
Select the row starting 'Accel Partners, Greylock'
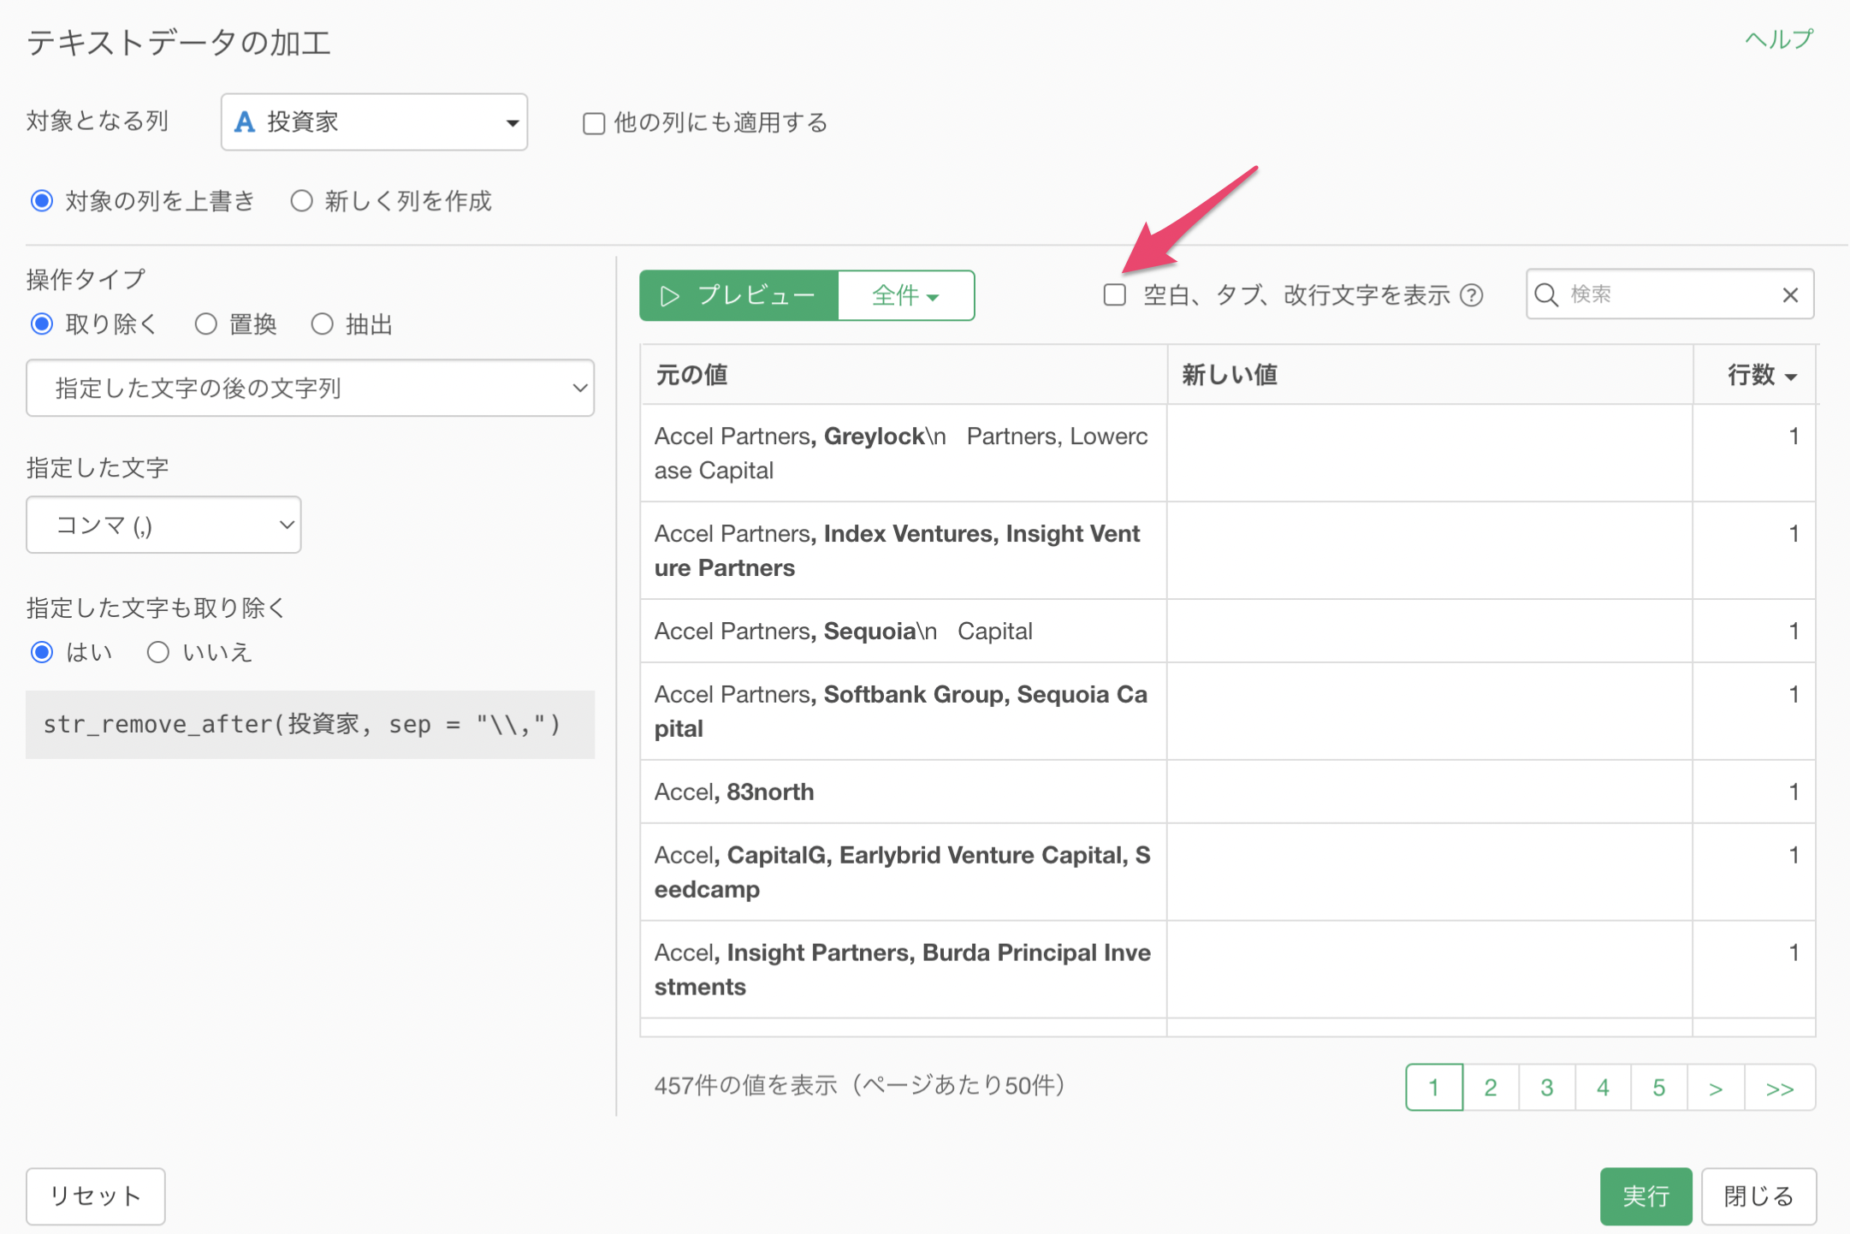1228,454
